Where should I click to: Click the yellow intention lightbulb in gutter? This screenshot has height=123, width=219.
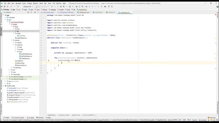click(x=49, y=60)
